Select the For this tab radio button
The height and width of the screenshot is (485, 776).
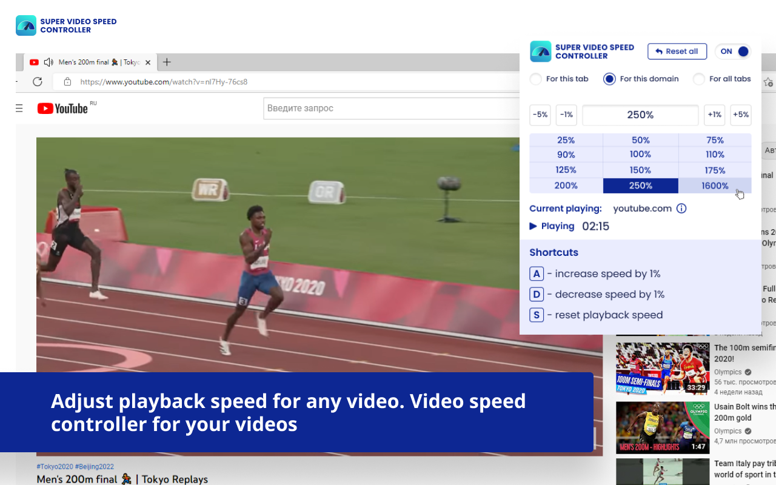(535, 79)
